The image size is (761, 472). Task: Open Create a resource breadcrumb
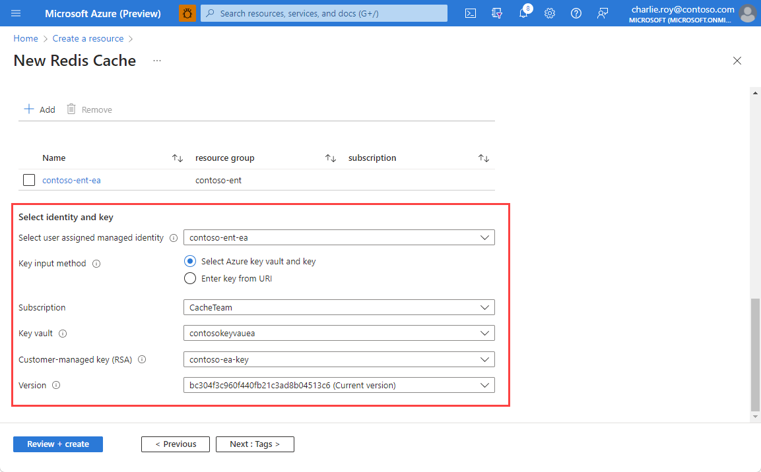pyautogui.click(x=88, y=38)
